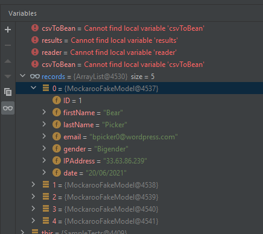This screenshot has width=263, height=234.
Task: Click list element icon of item 4
Action: coord(46,221)
